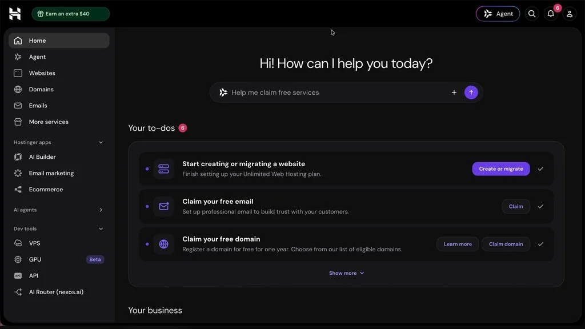
Task: Click Claim button for free email
Action: 516,206
